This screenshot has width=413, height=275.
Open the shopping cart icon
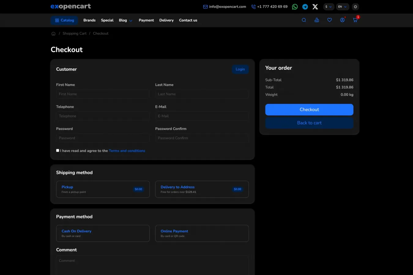[x=355, y=20]
